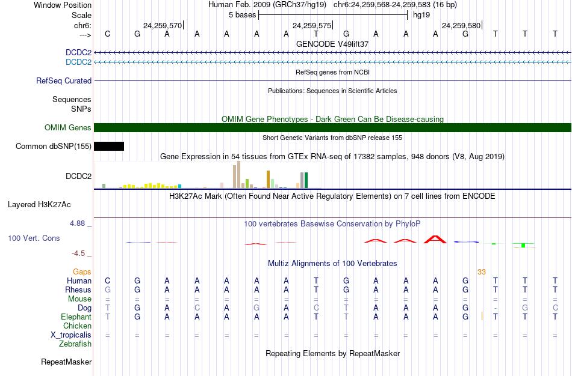Click the 4.88 PhyloP upper scale value
The image size is (572, 376).
tap(77, 223)
